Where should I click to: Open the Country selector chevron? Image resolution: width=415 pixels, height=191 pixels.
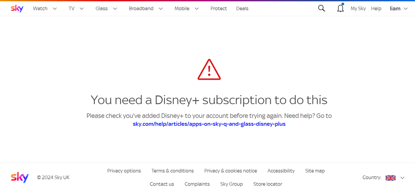pyautogui.click(x=403, y=178)
